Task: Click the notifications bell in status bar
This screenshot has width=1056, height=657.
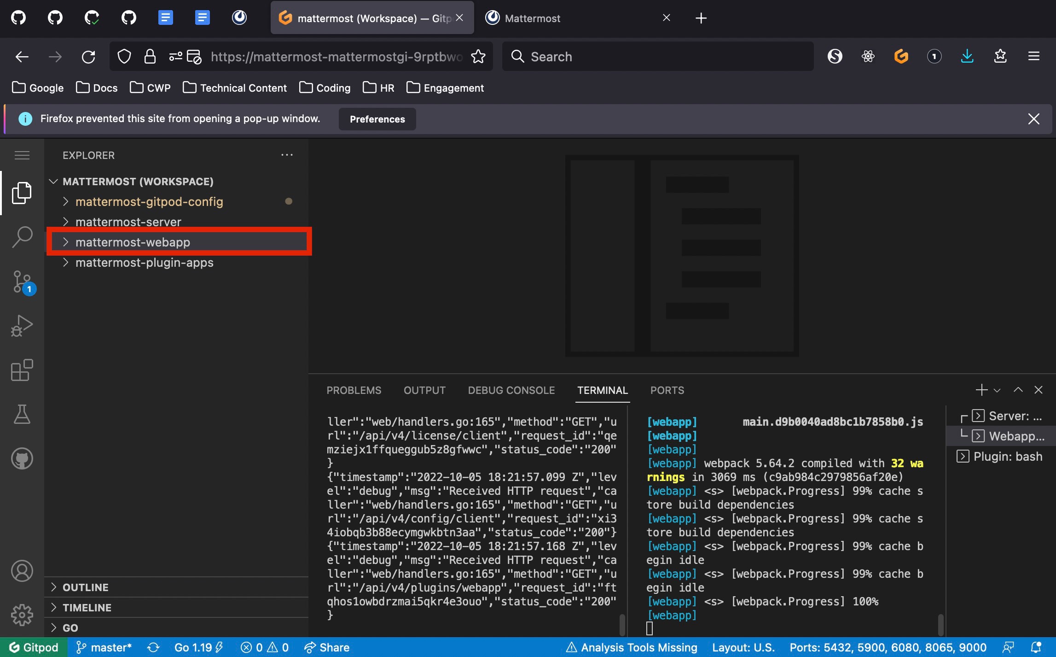Action: (1036, 647)
